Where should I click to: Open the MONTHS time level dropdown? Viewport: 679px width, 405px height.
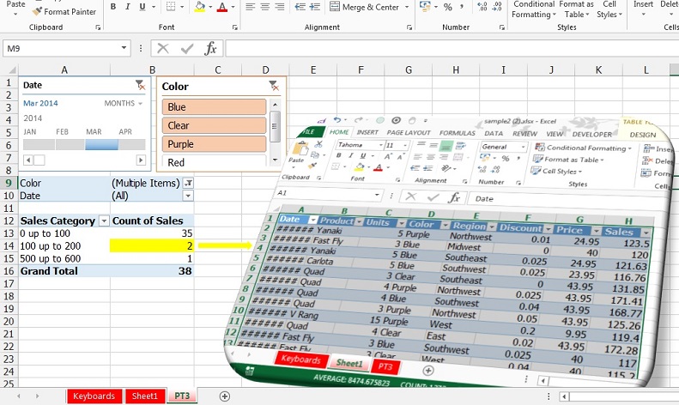[124, 103]
